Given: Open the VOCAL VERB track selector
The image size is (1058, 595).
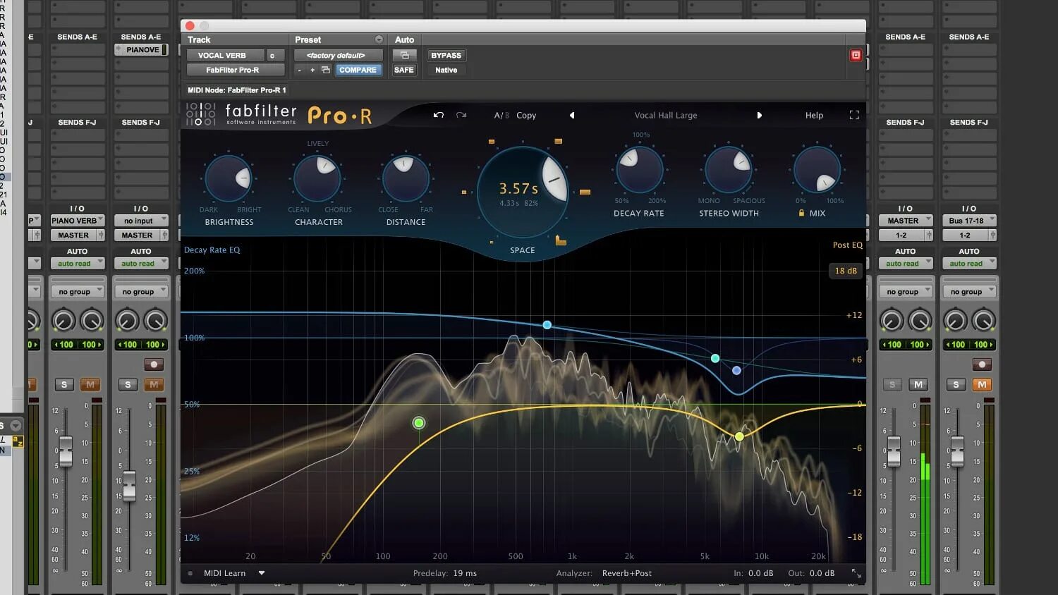Looking at the screenshot, I should (x=225, y=55).
